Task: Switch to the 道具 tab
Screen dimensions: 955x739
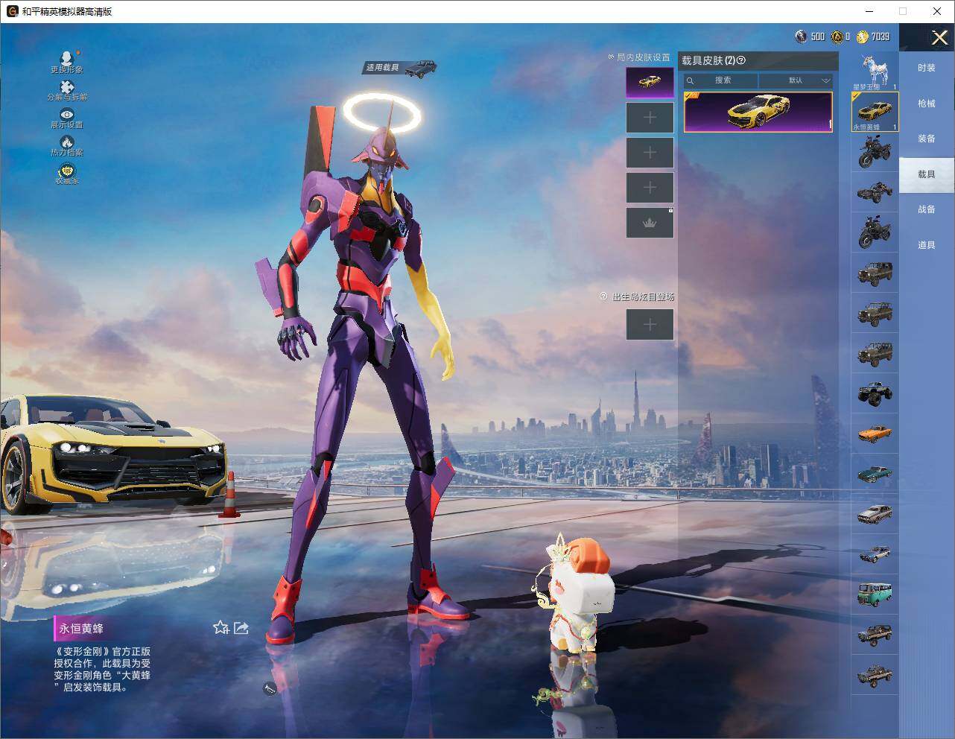Action: [x=926, y=245]
